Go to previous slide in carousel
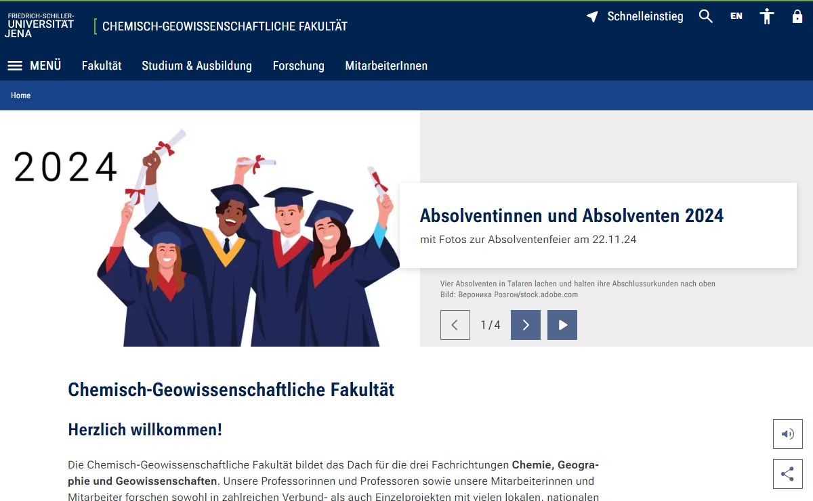Viewport: 813px width, 501px height. tap(455, 325)
